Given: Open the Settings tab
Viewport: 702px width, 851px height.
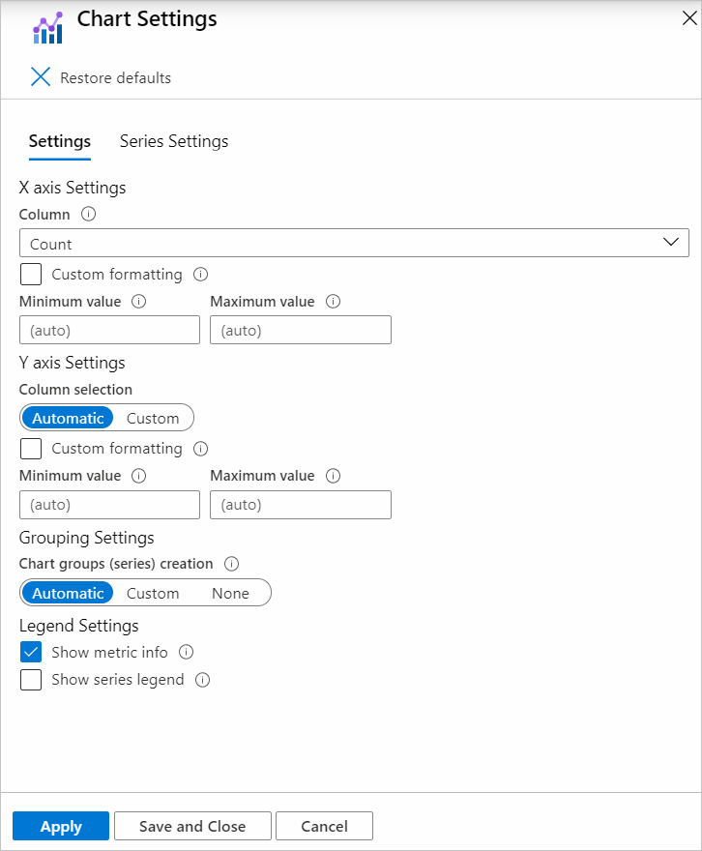Looking at the screenshot, I should (x=60, y=141).
